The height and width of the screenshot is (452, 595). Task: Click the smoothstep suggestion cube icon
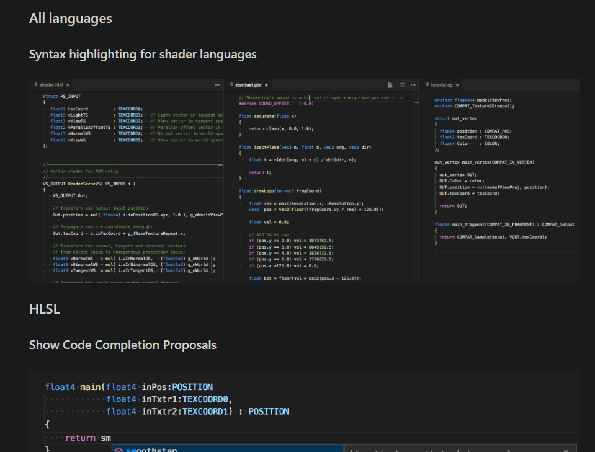[119, 450]
